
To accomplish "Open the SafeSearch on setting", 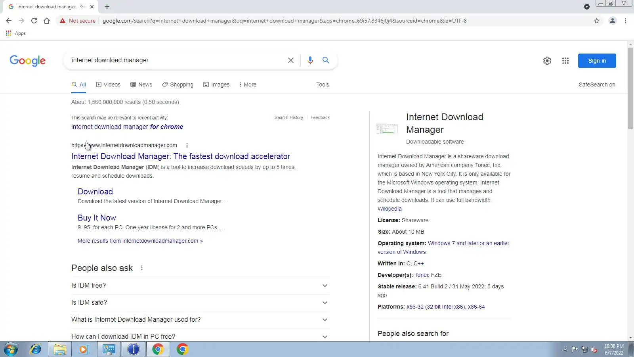I will coord(597,84).
